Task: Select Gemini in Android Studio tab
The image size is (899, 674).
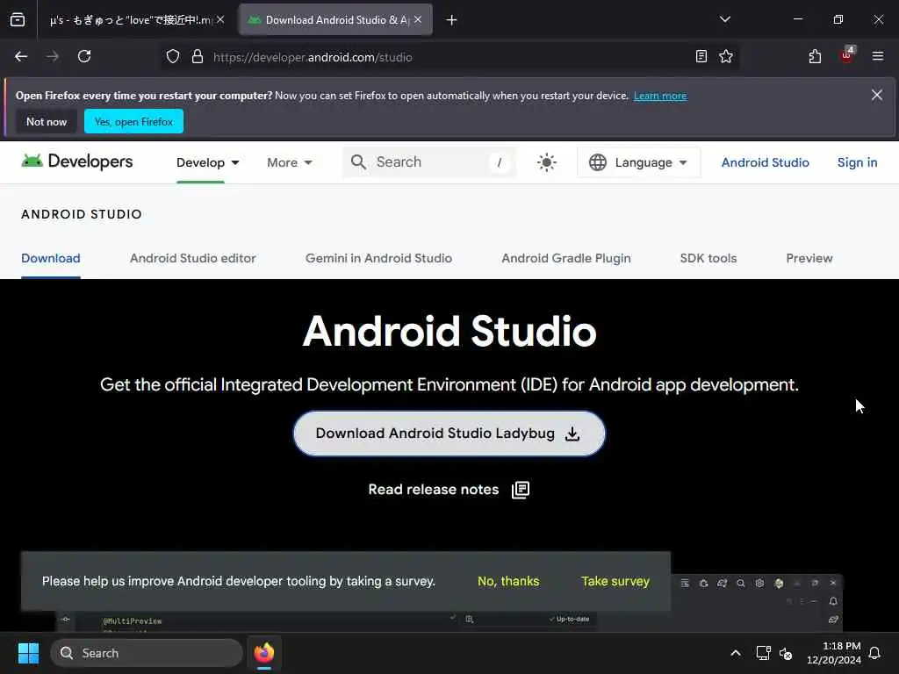Action: tap(378, 259)
